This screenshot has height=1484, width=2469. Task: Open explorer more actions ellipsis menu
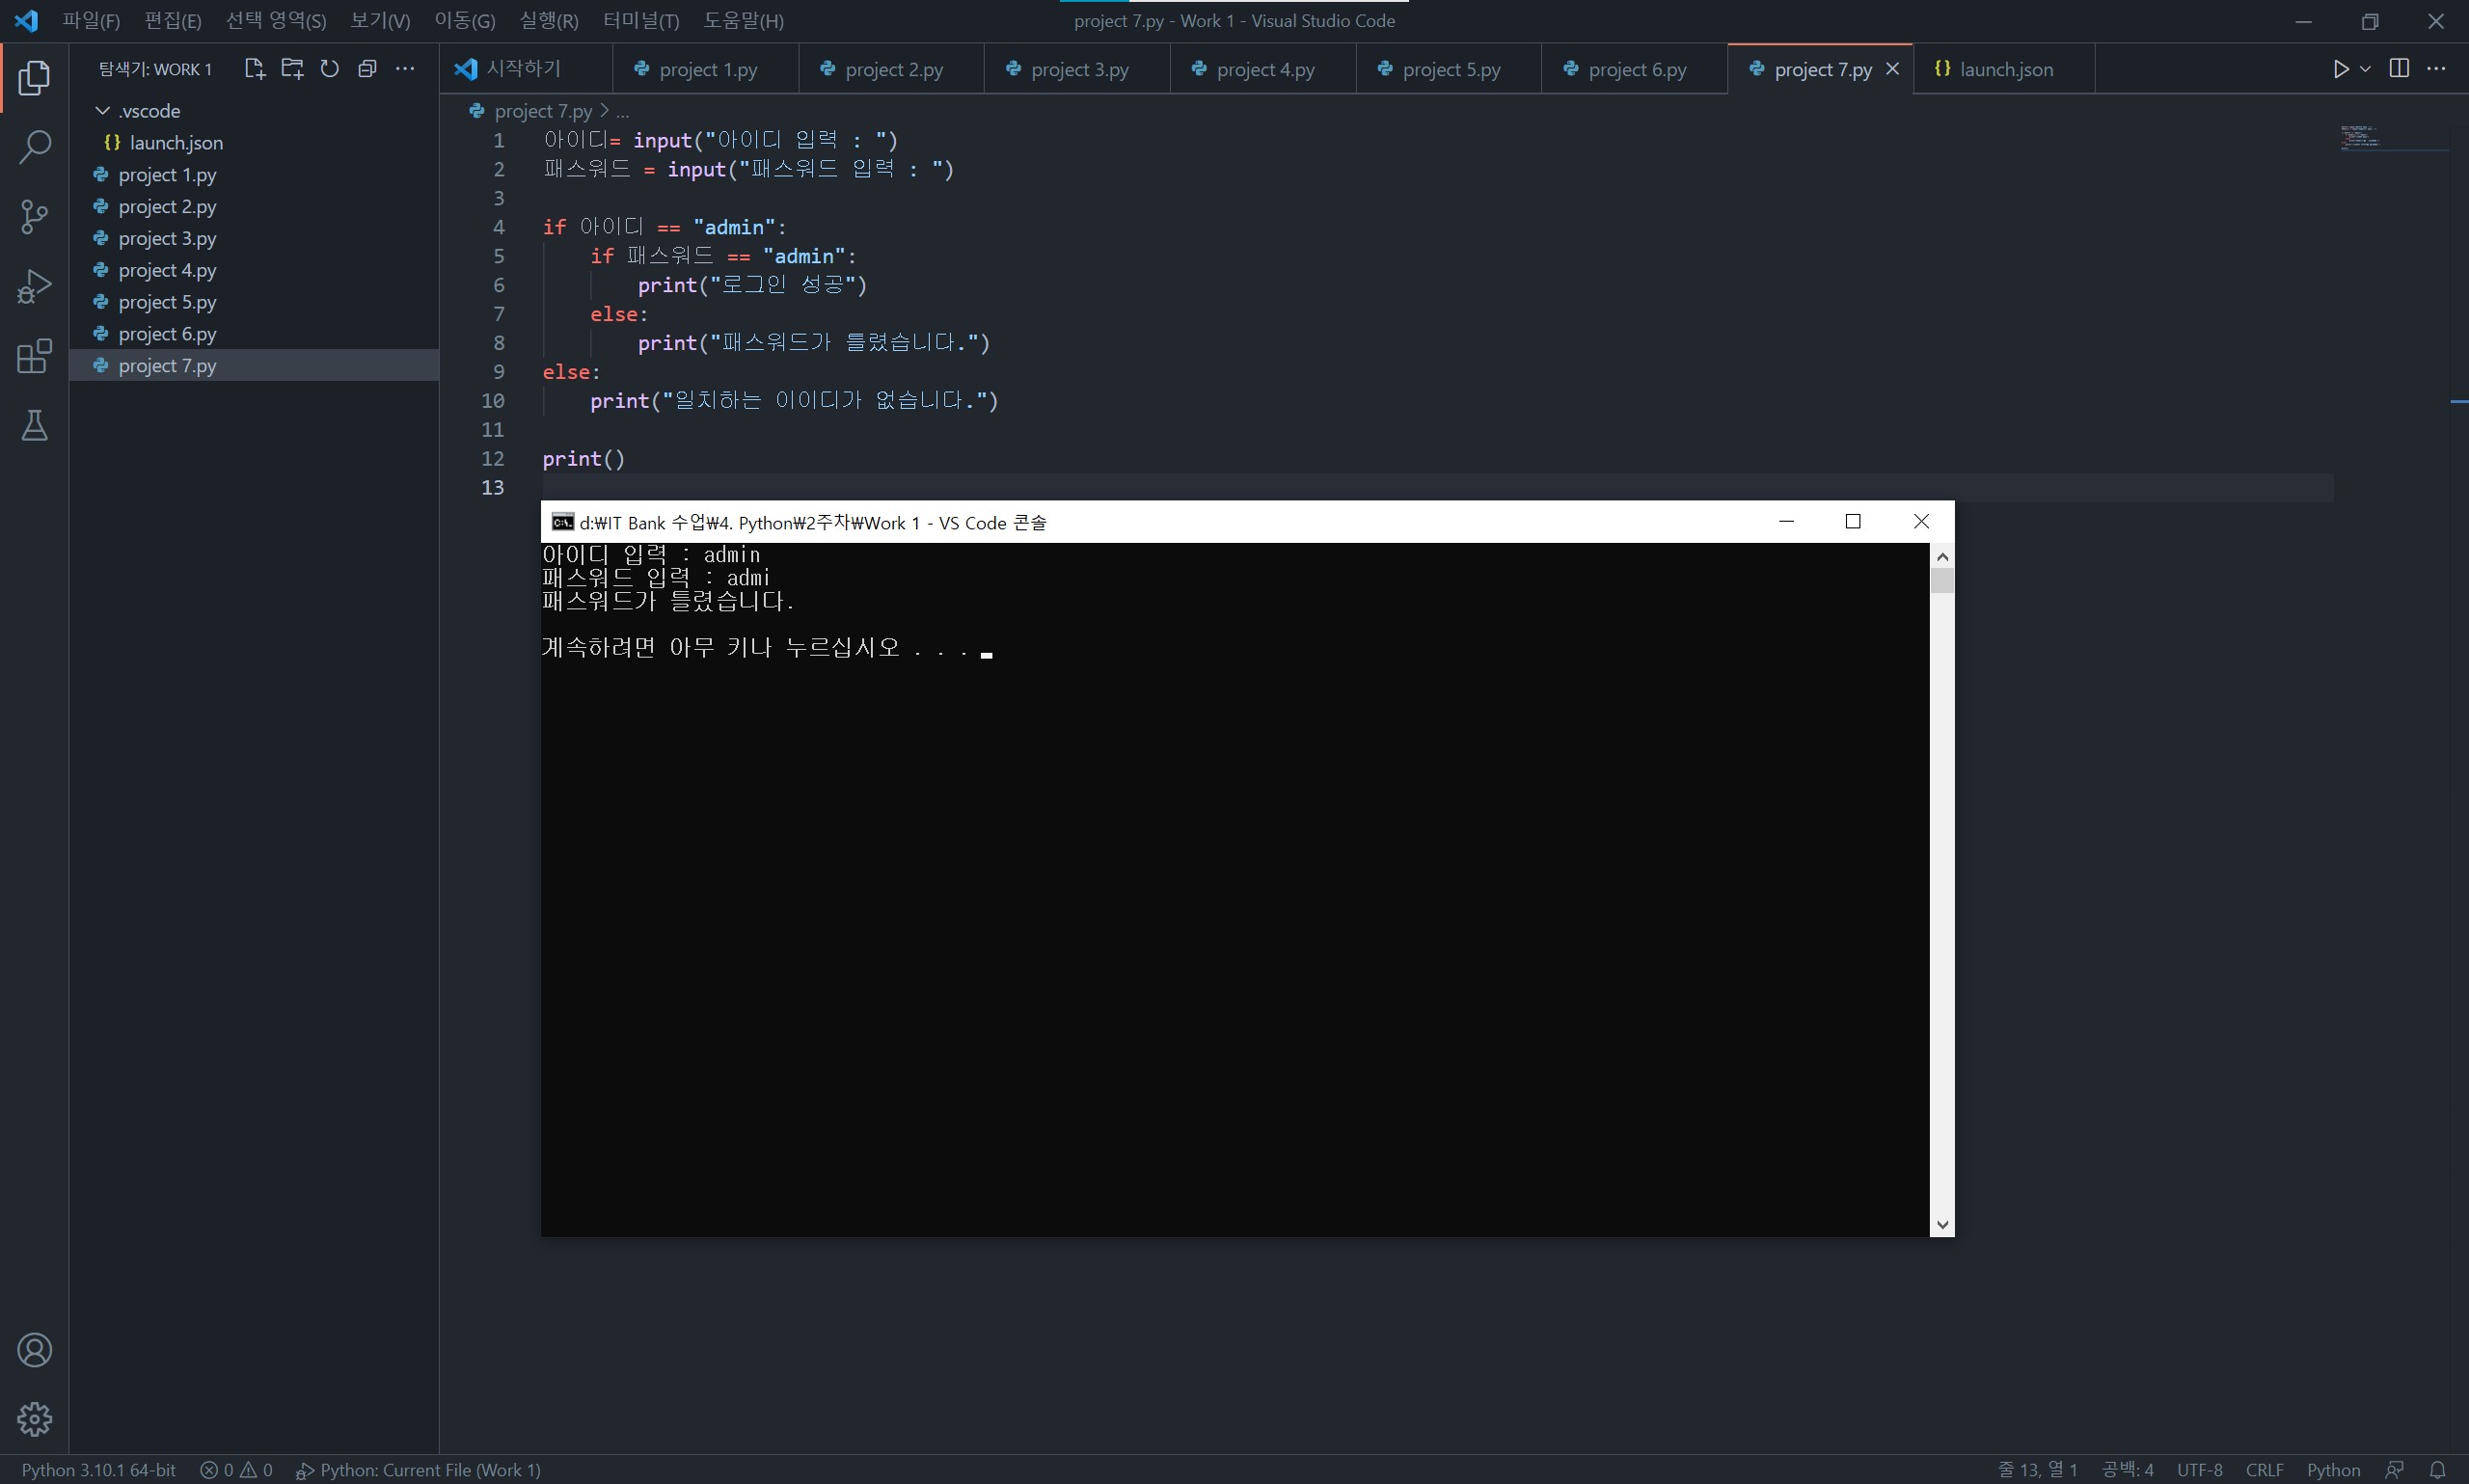[405, 69]
